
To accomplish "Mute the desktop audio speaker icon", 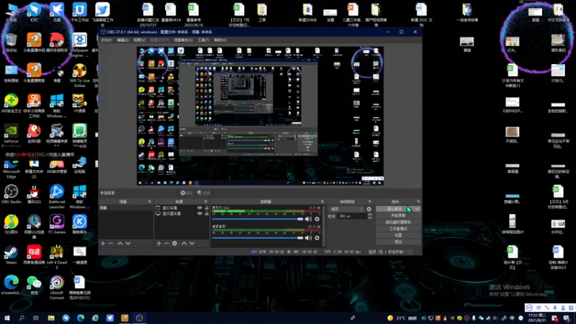I will pyautogui.click(x=308, y=238).
